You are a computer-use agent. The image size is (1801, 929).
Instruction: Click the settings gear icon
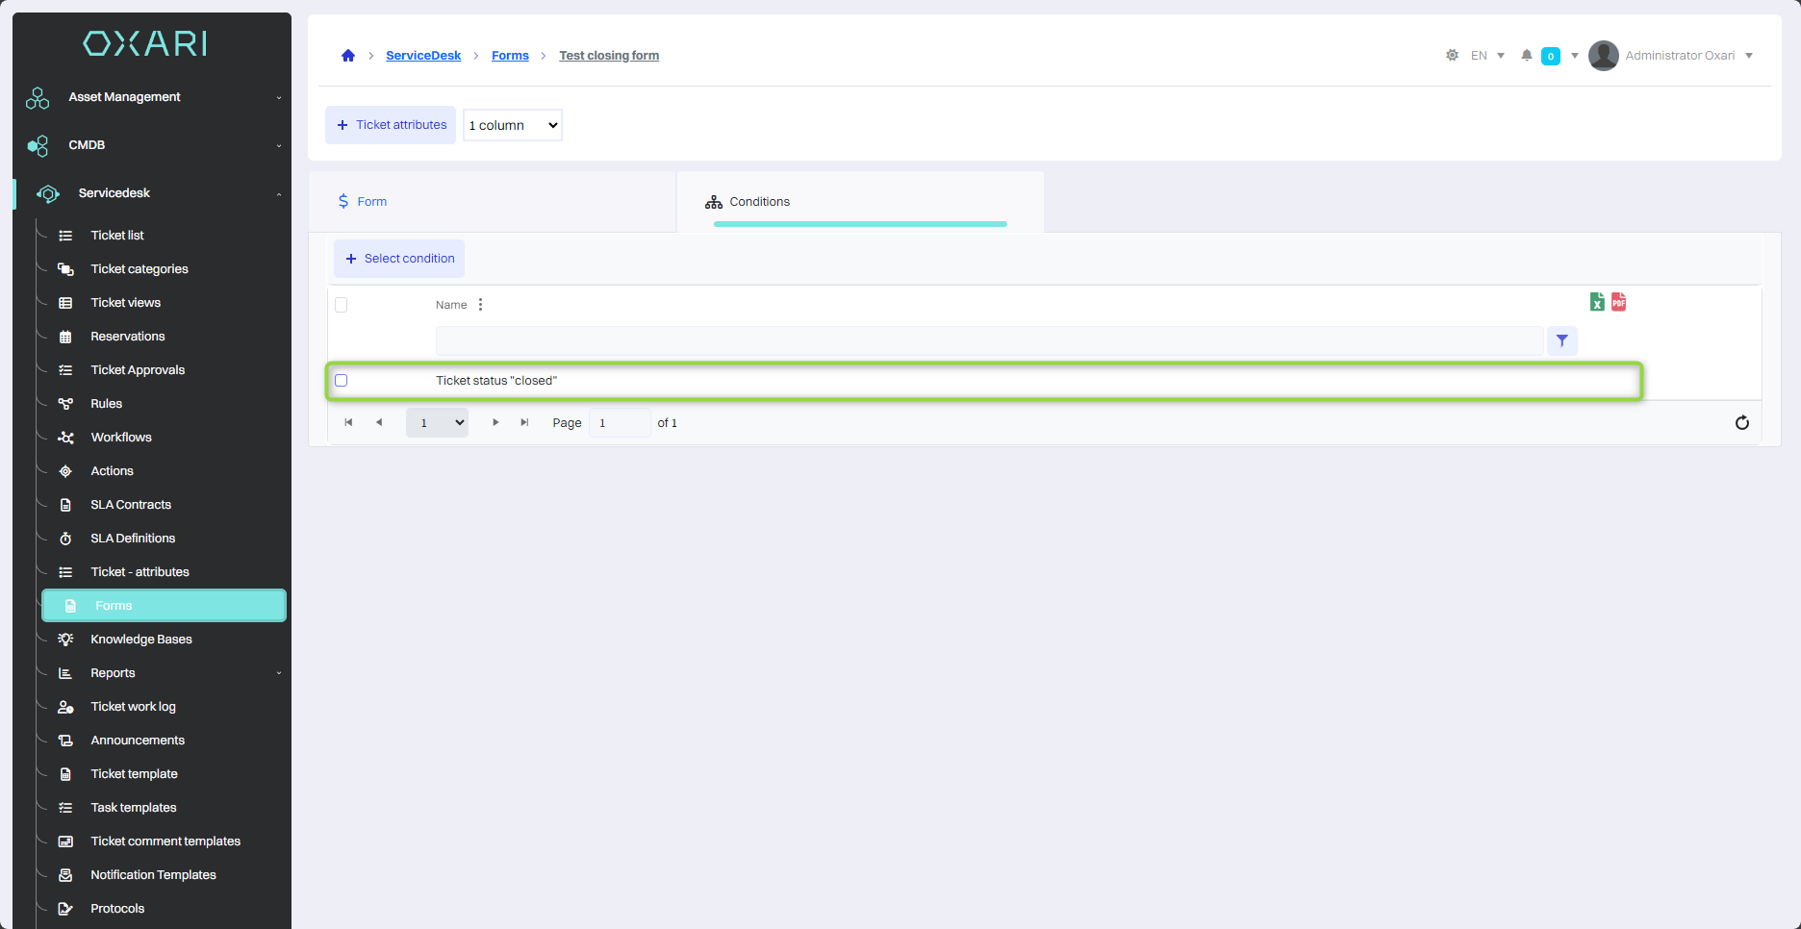click(1452, 56)
